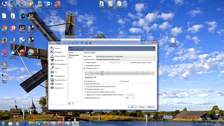The height and width of the screenshot is (126, 224).
Task: Open the red 13 game desktop icon
Action: point(13,29)
